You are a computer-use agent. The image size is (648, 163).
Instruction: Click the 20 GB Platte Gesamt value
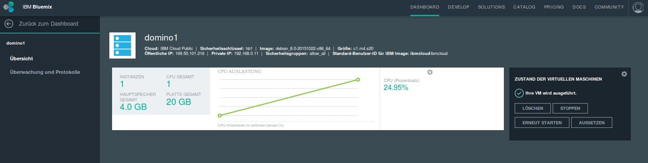pos(178,102)
